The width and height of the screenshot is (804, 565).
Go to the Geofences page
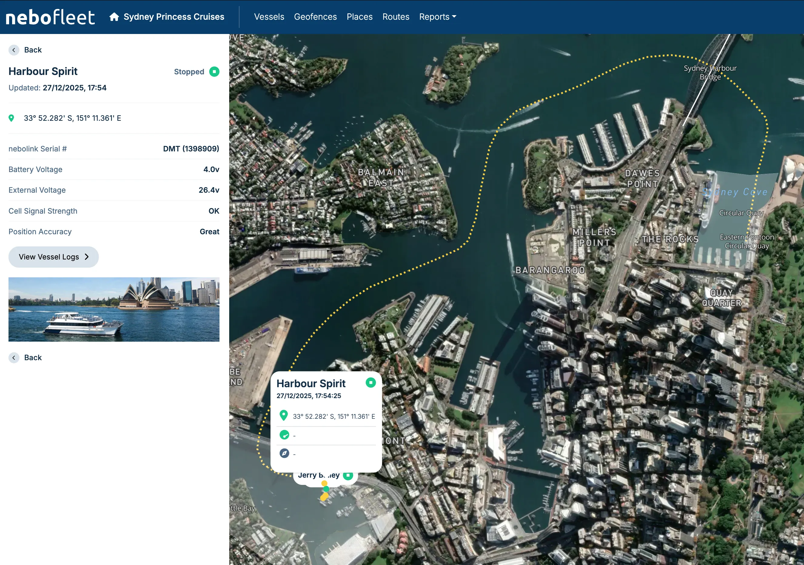click(x=315, y=17)
